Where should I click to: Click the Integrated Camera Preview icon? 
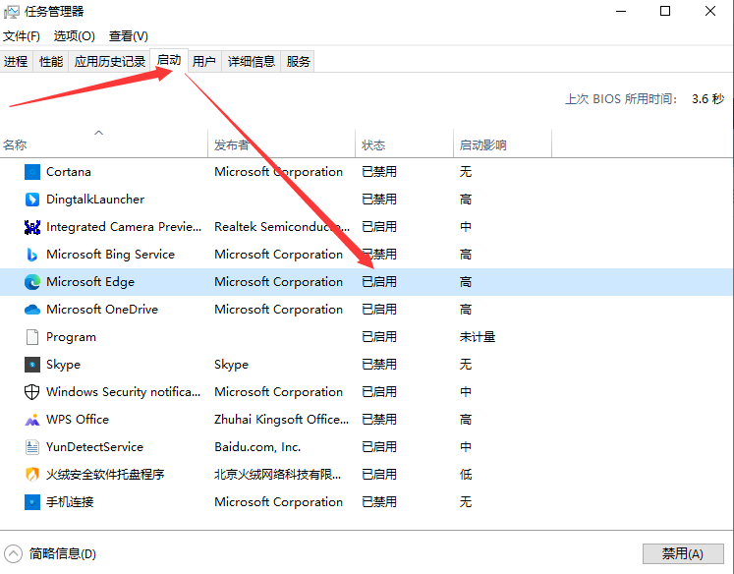click(x=32, y=227)
